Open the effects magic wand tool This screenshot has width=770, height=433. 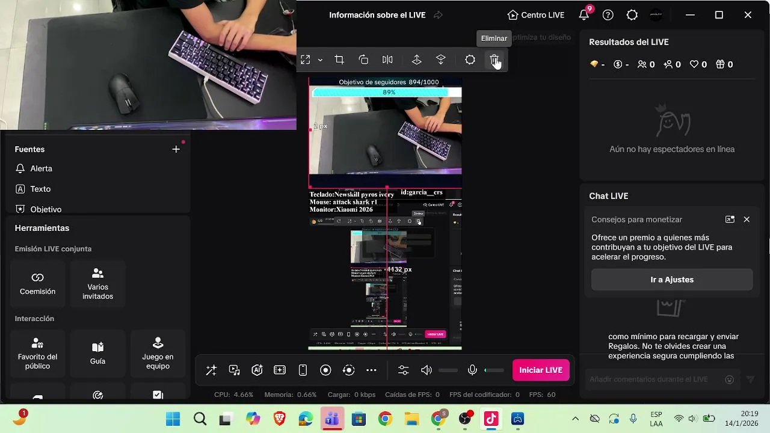coord(211,370)
